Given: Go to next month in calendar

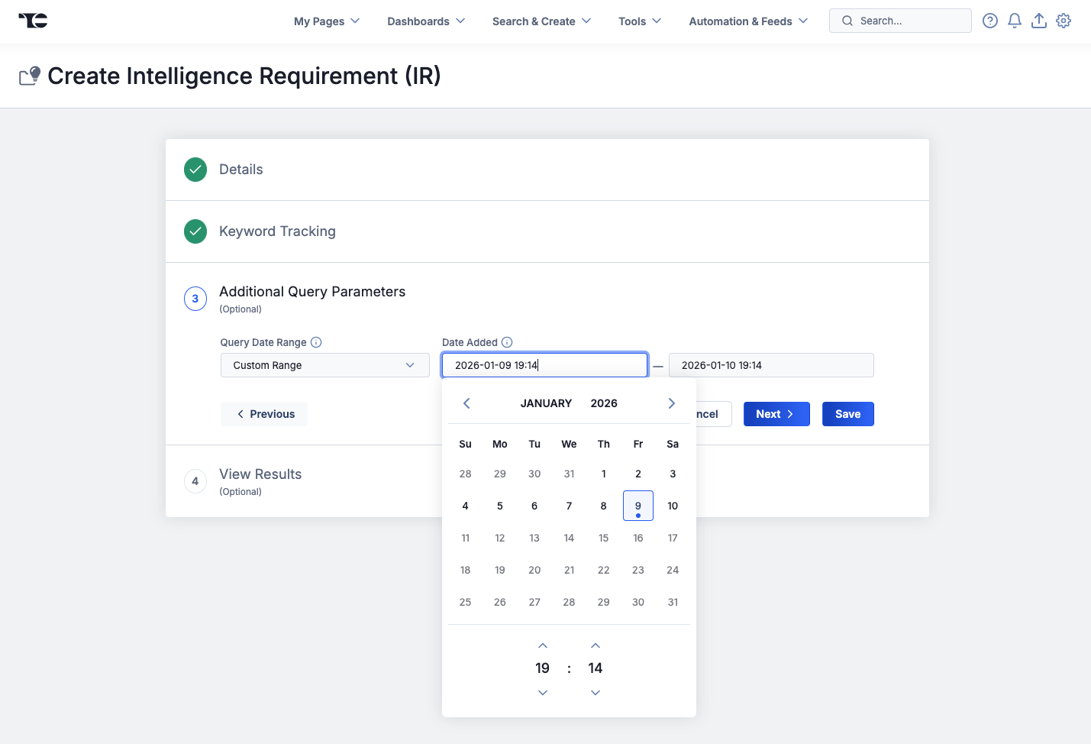Looking at the screenshot, I should tap(671, 403).
